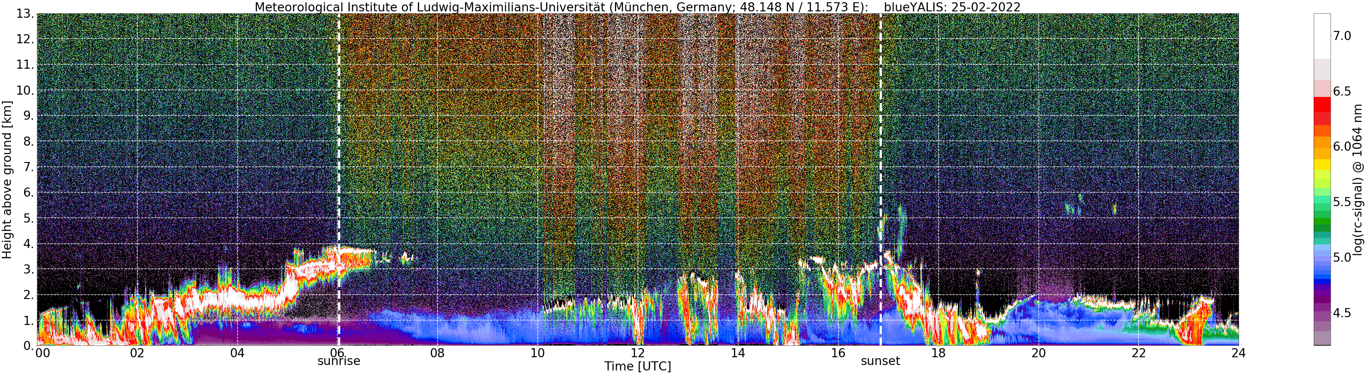Click the x-axis tick label '08'
Screen dimensions: 1367x375
pyautogui.click(x=437, y=353)
